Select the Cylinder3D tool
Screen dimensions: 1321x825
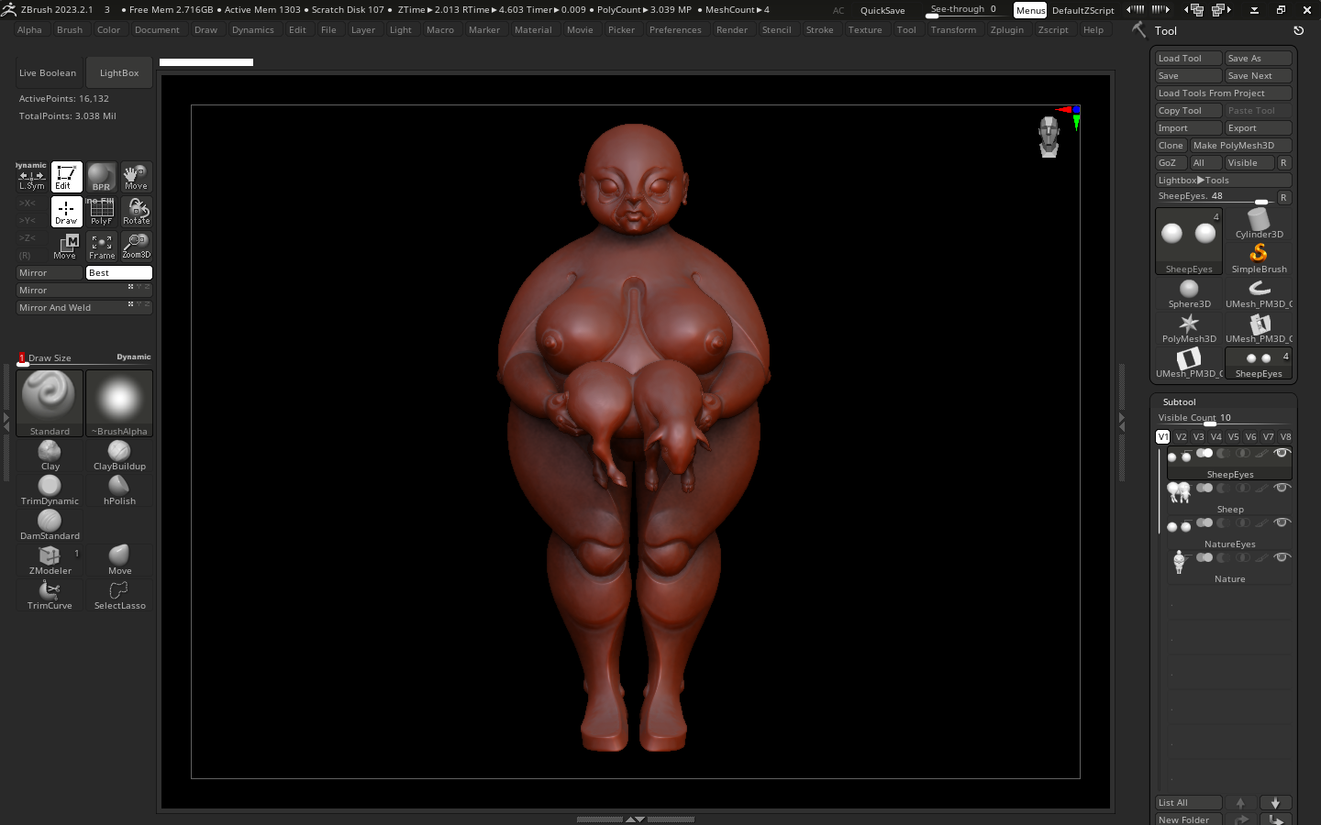pyautogui.click(x=1259, y=223)
